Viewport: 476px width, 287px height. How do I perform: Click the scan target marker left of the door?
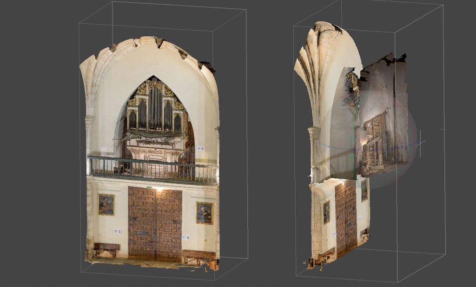[x=118, y=231]
